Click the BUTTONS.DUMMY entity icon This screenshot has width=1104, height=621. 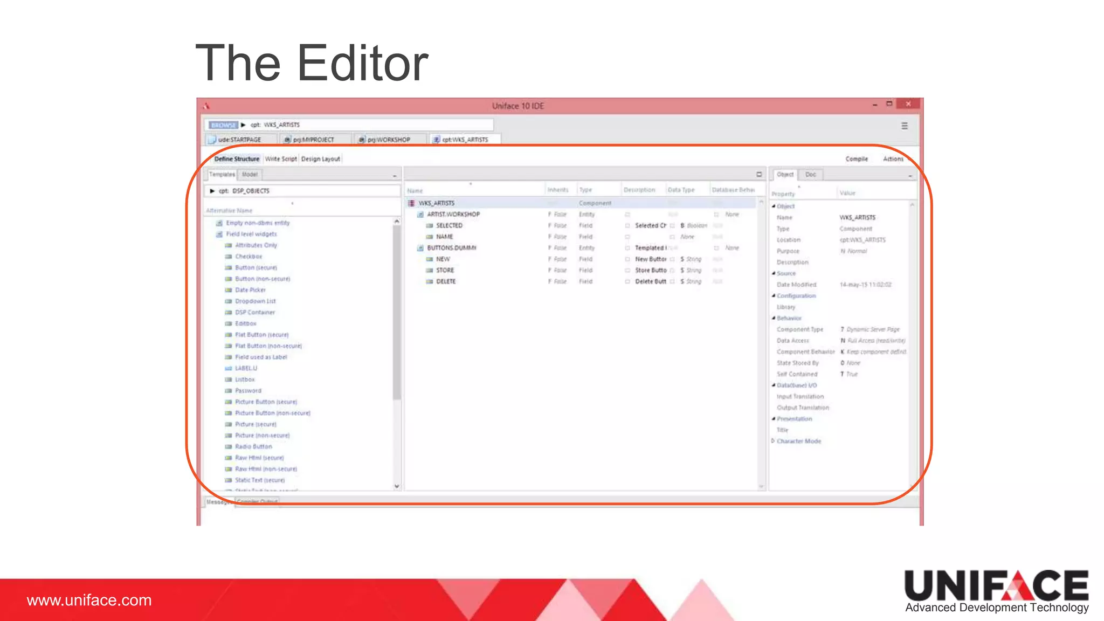pos(420,248)
